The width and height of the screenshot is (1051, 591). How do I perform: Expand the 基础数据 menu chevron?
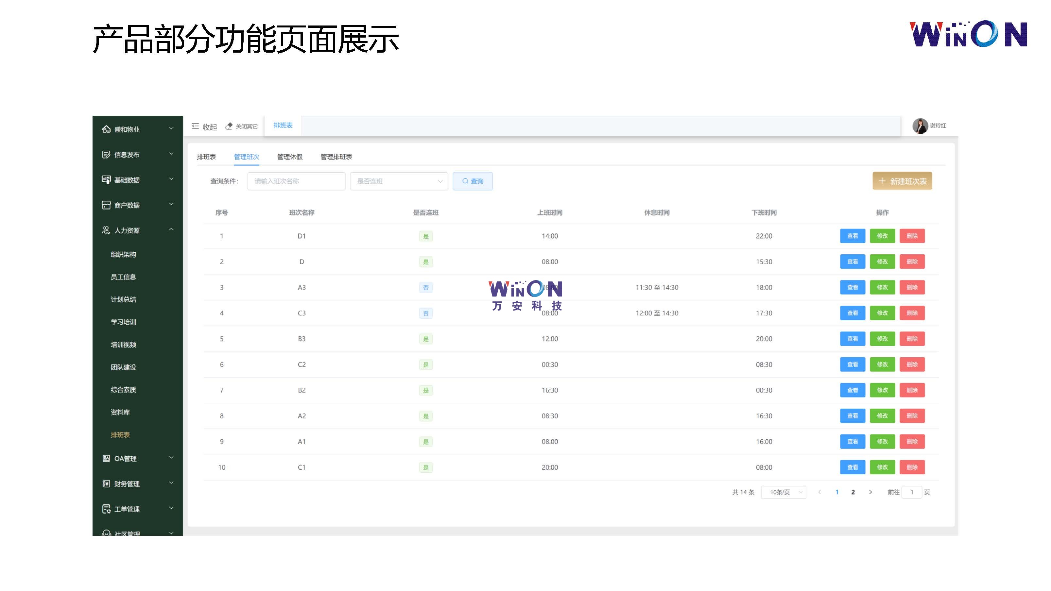[x=171, y=179]
